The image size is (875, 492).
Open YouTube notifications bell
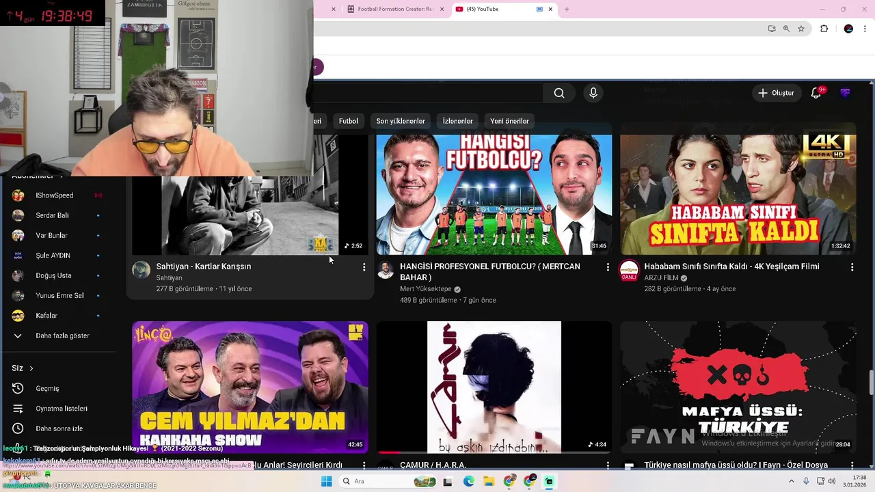pos(816,93)
